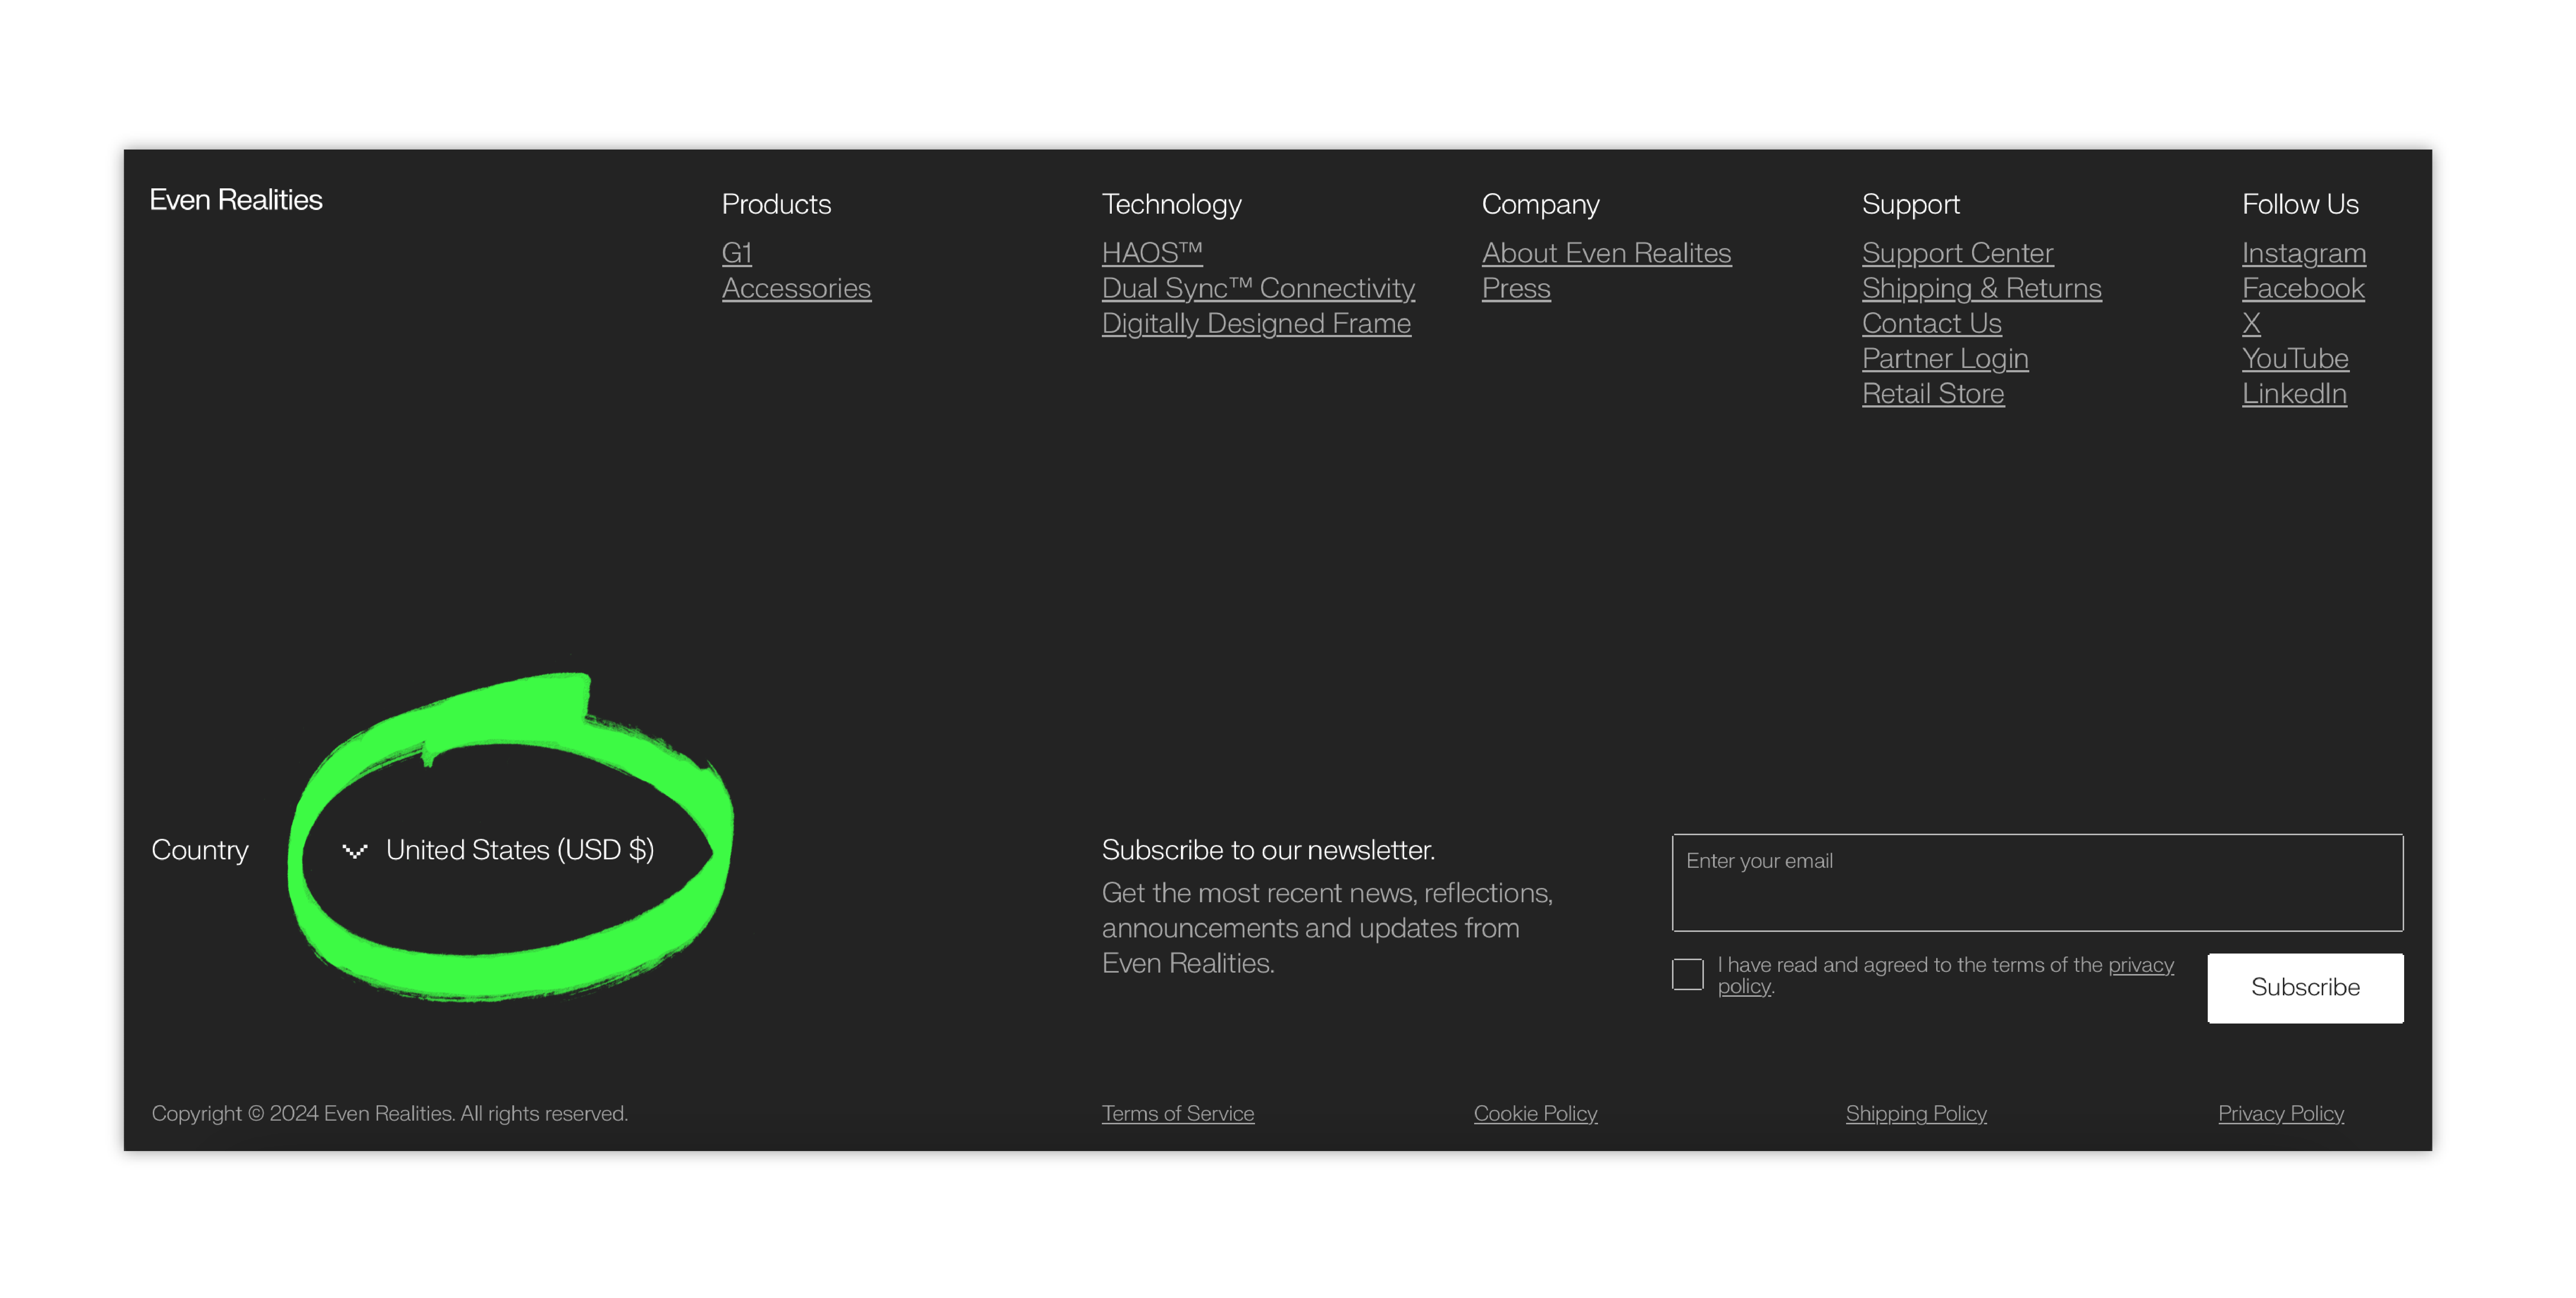Viewport: 2576px width, 1298px height.
Task: Open the country selector chevron icon
Action: point(355,851)
